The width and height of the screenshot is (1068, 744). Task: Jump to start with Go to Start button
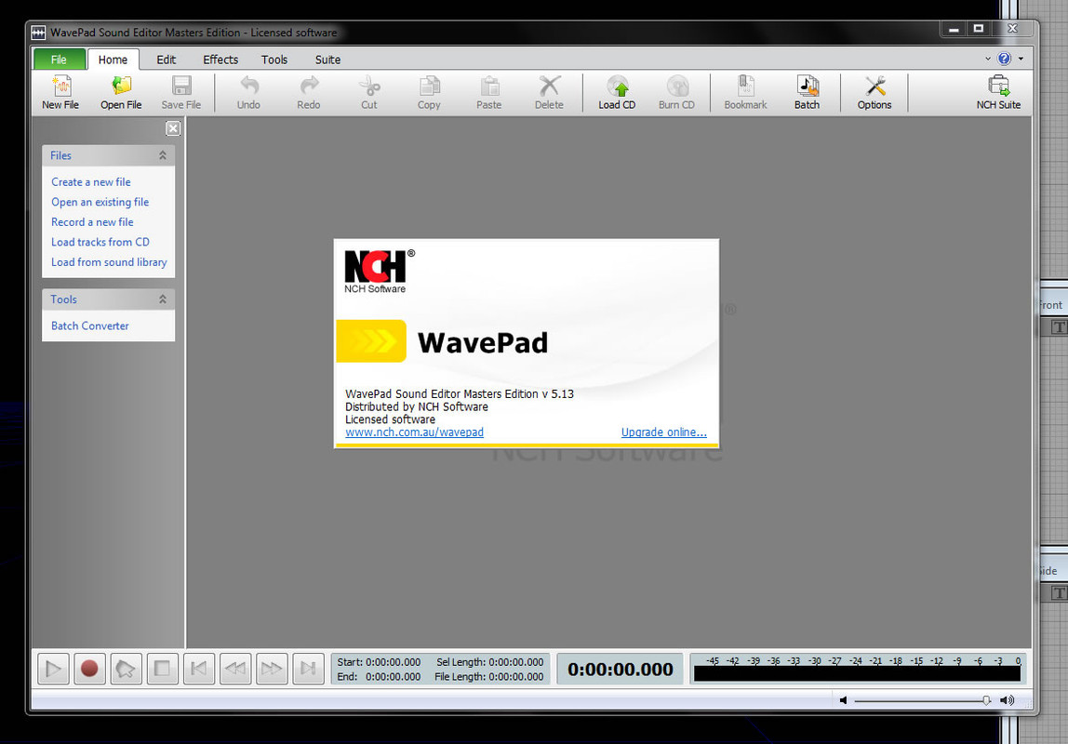click(x=199, y=669)
